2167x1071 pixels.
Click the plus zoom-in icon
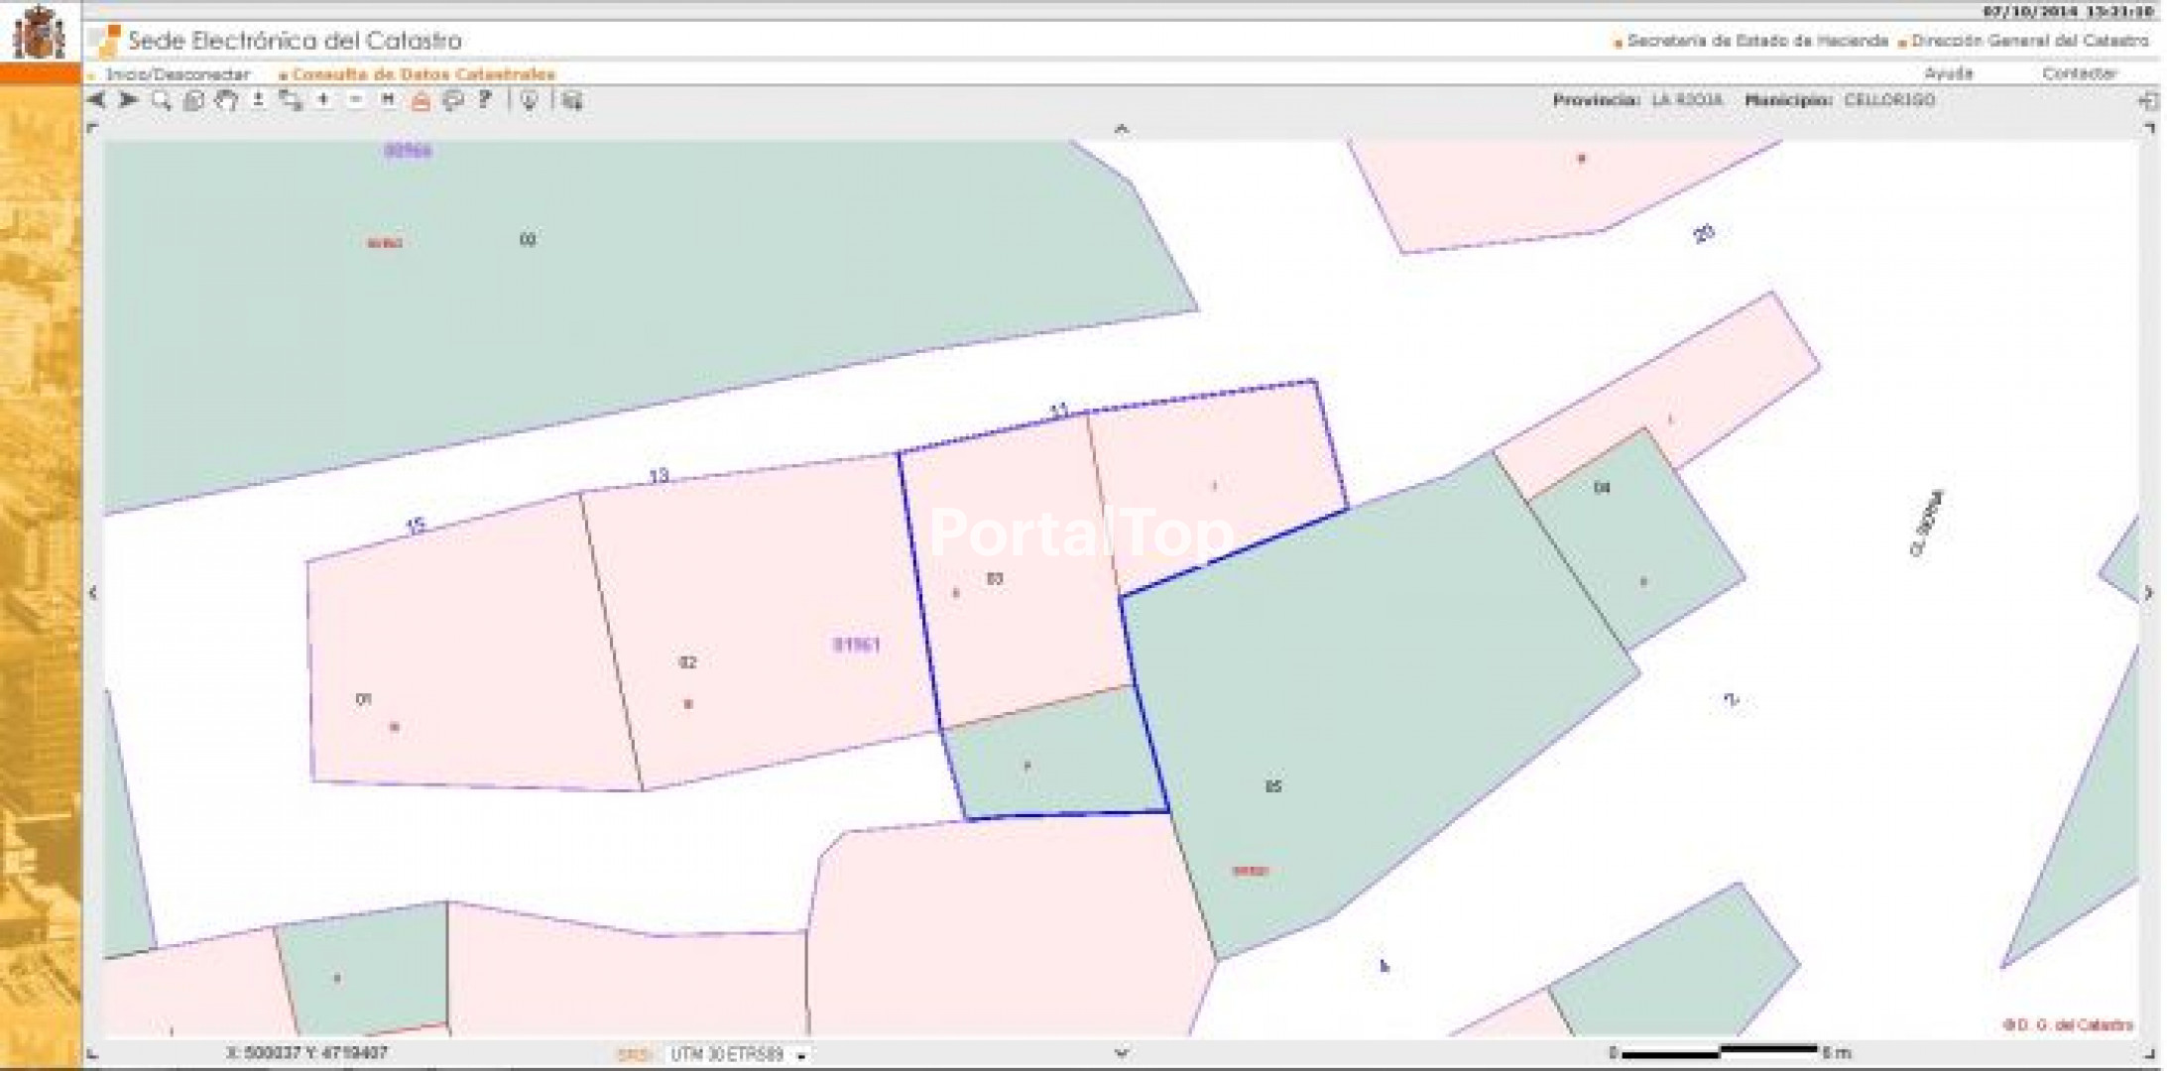coord(323,100)
